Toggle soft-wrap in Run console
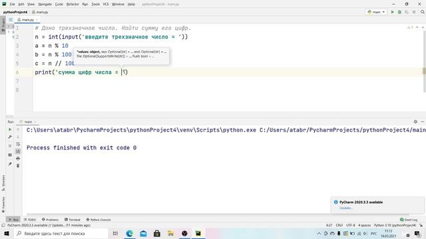This screenshot has height=239, width=426. (18, 144)
